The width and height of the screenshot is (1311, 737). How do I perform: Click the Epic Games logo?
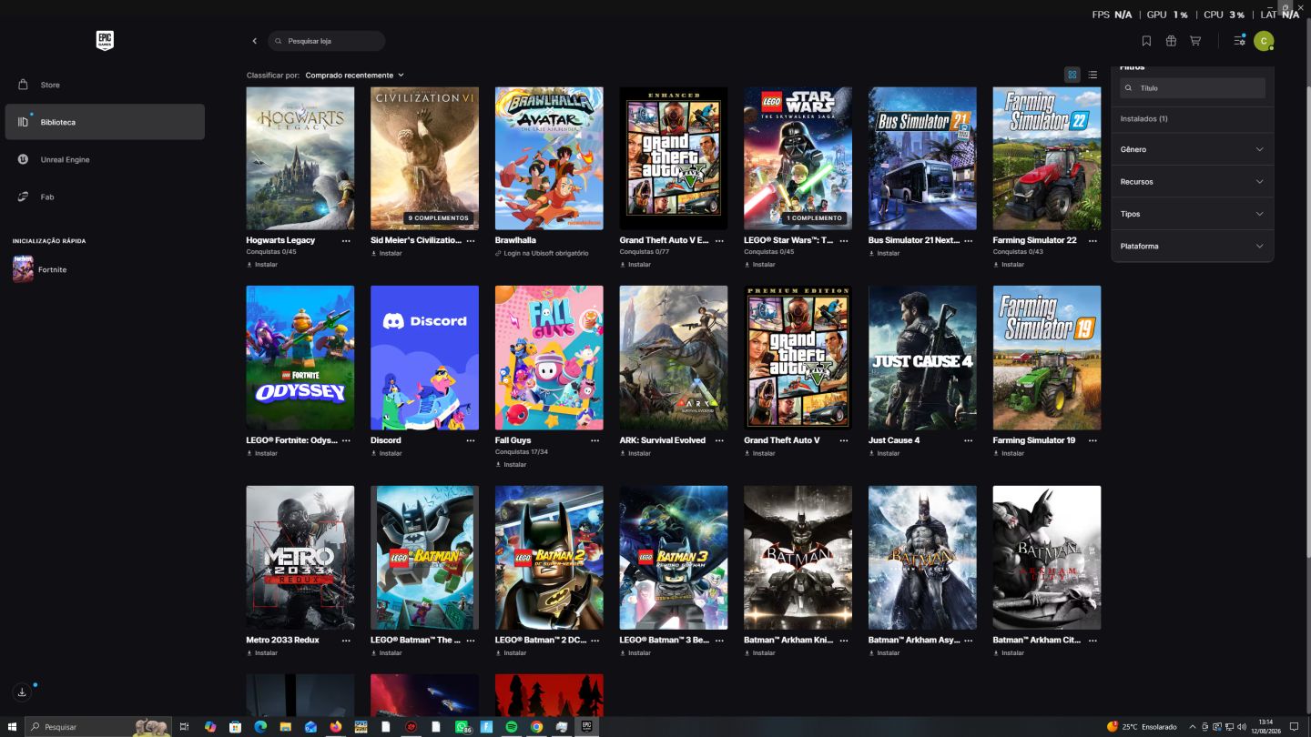[x=105, y=40]
